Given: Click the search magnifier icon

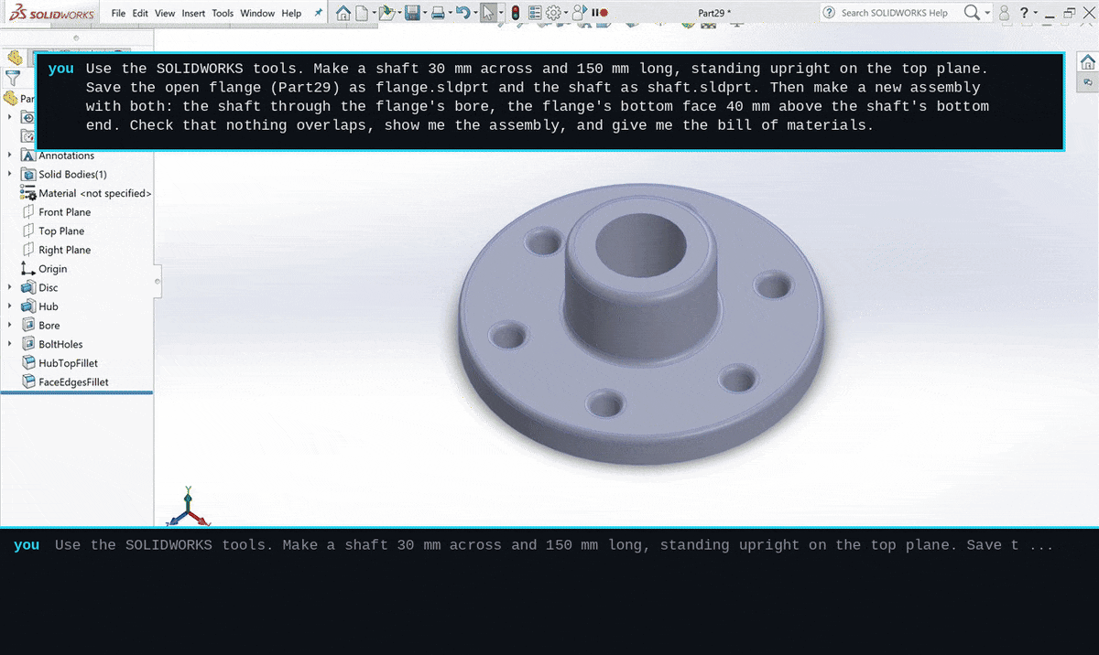Looking at the screenshot, I should (972, 13).
